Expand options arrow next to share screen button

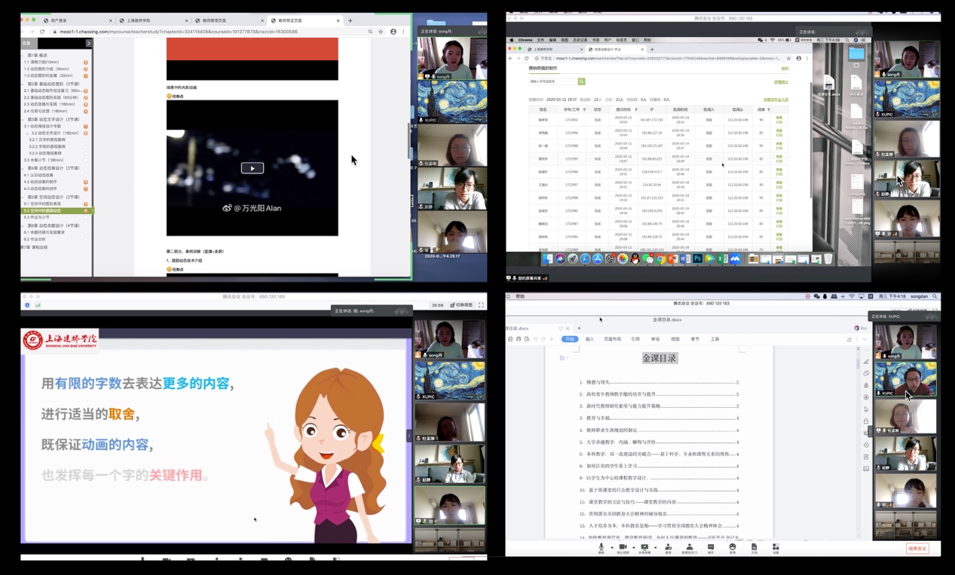click(x=655, y=548)
